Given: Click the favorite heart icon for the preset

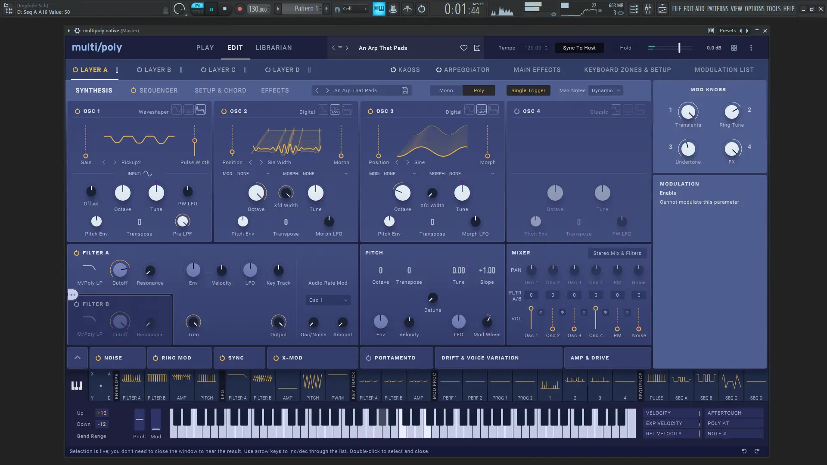Looking at the screenshot, I should click(463, 48).
